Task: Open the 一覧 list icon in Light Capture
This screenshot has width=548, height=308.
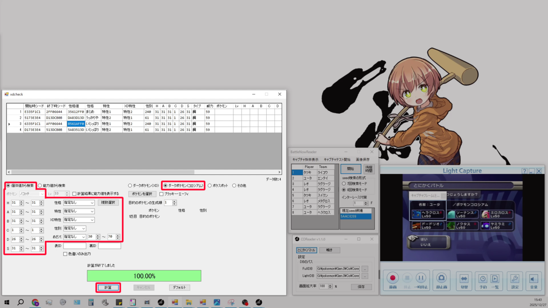Action: [495, 279]
